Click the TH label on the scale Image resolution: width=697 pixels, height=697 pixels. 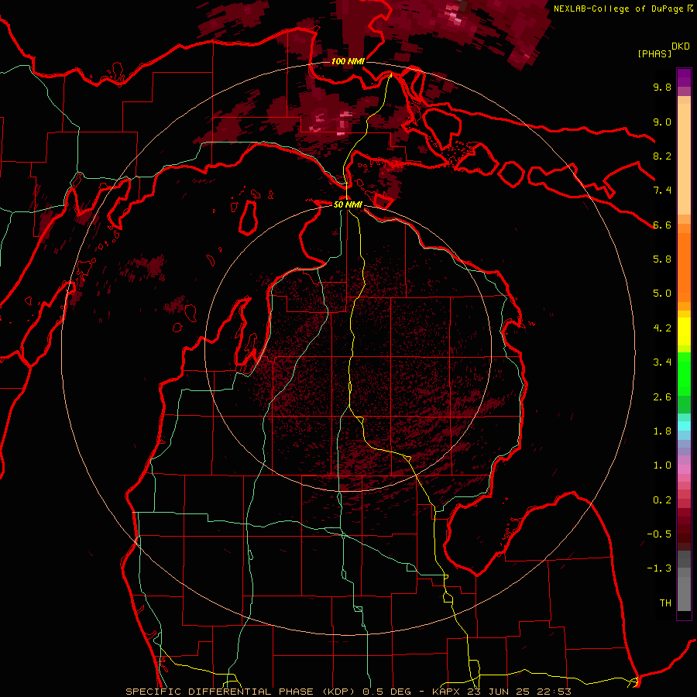665,603
